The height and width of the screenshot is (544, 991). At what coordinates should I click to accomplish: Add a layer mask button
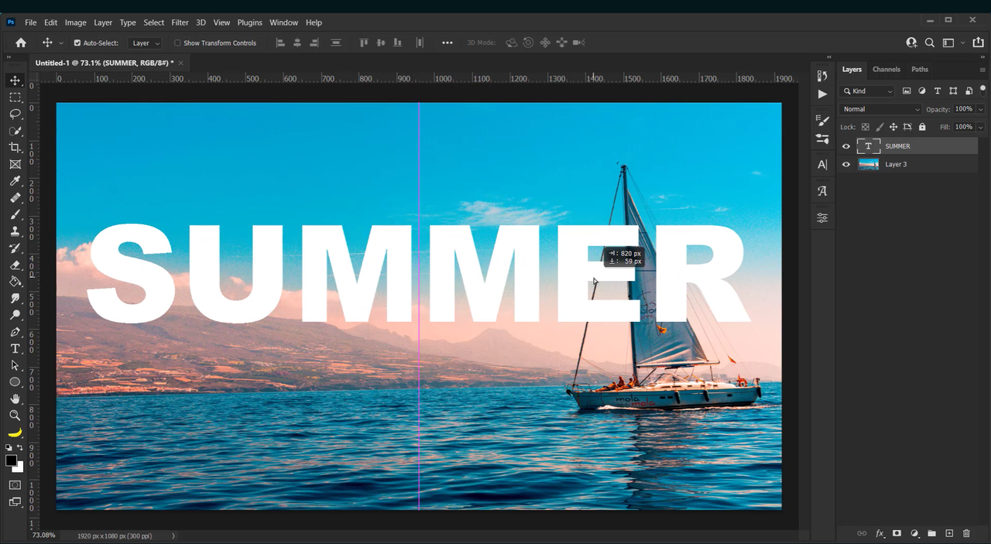coord(897,533)
